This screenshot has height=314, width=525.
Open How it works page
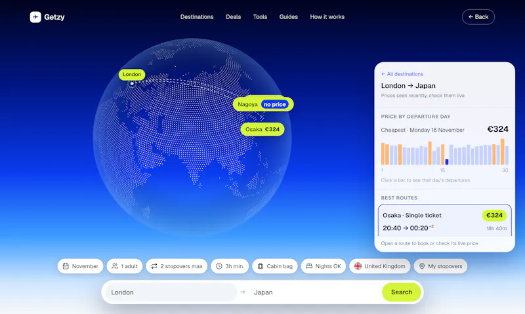point(327,17)
